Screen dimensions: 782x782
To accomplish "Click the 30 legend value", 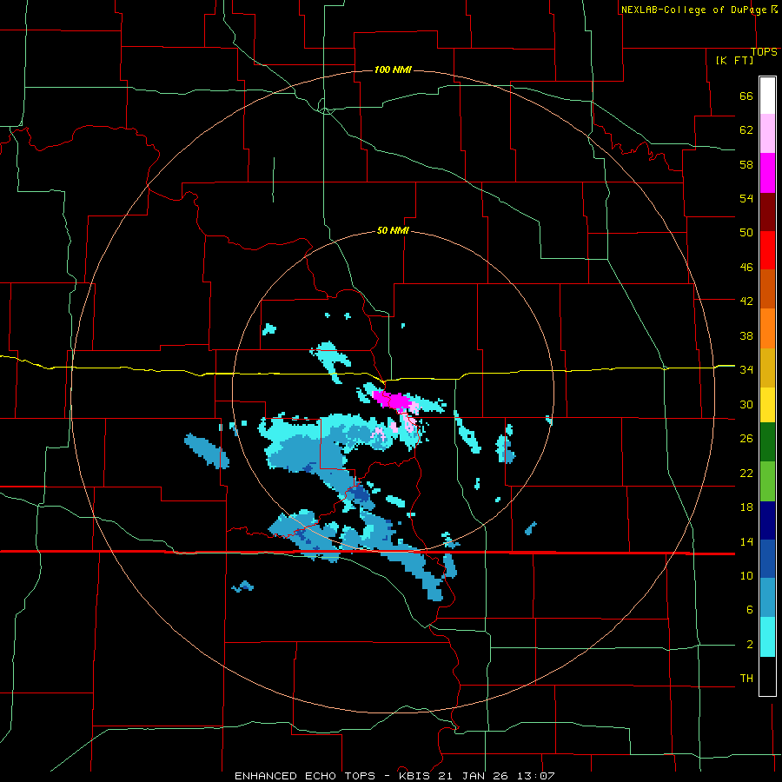I will 746,404.
